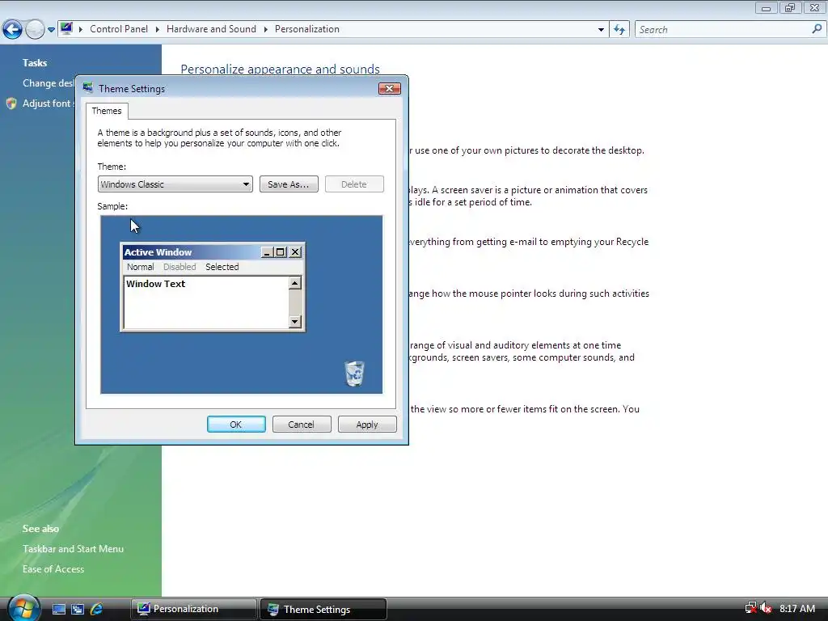Click Switch between windows quick launch icon
This screenshot has width=828, height=621.
78,609
